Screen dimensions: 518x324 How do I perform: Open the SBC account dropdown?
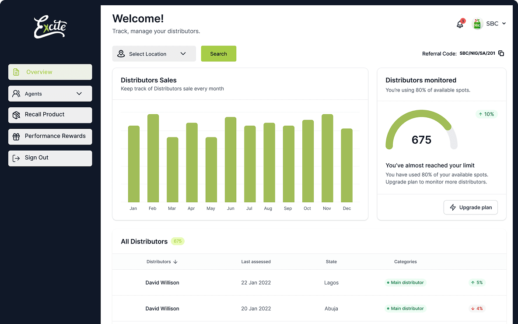tap(496, 24)
